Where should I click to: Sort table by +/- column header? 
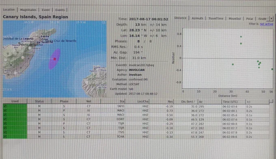pos(257,102)
